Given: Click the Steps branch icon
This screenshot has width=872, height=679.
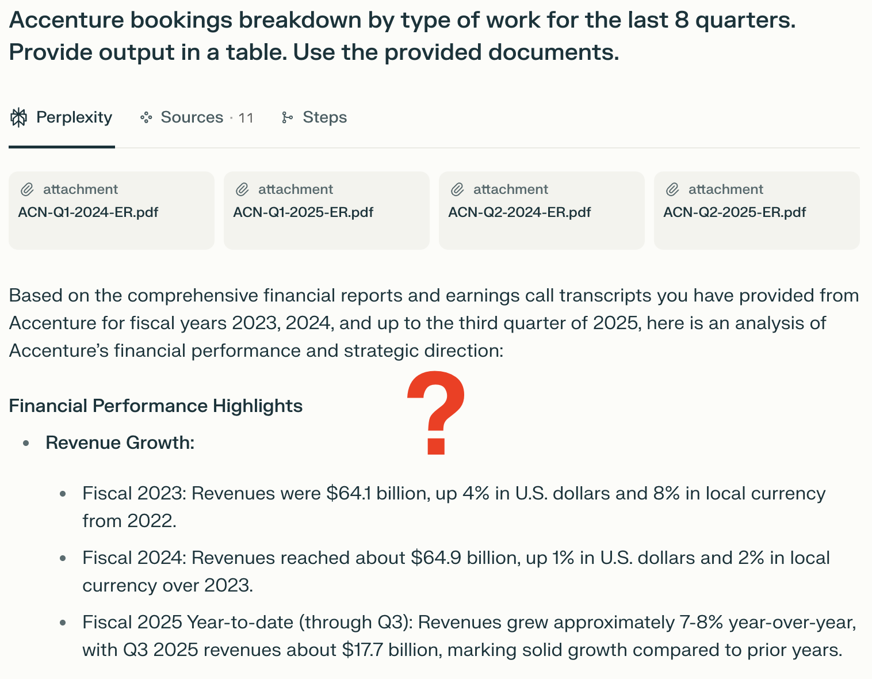Looking at the screenshot, I should tap(287, 117).
